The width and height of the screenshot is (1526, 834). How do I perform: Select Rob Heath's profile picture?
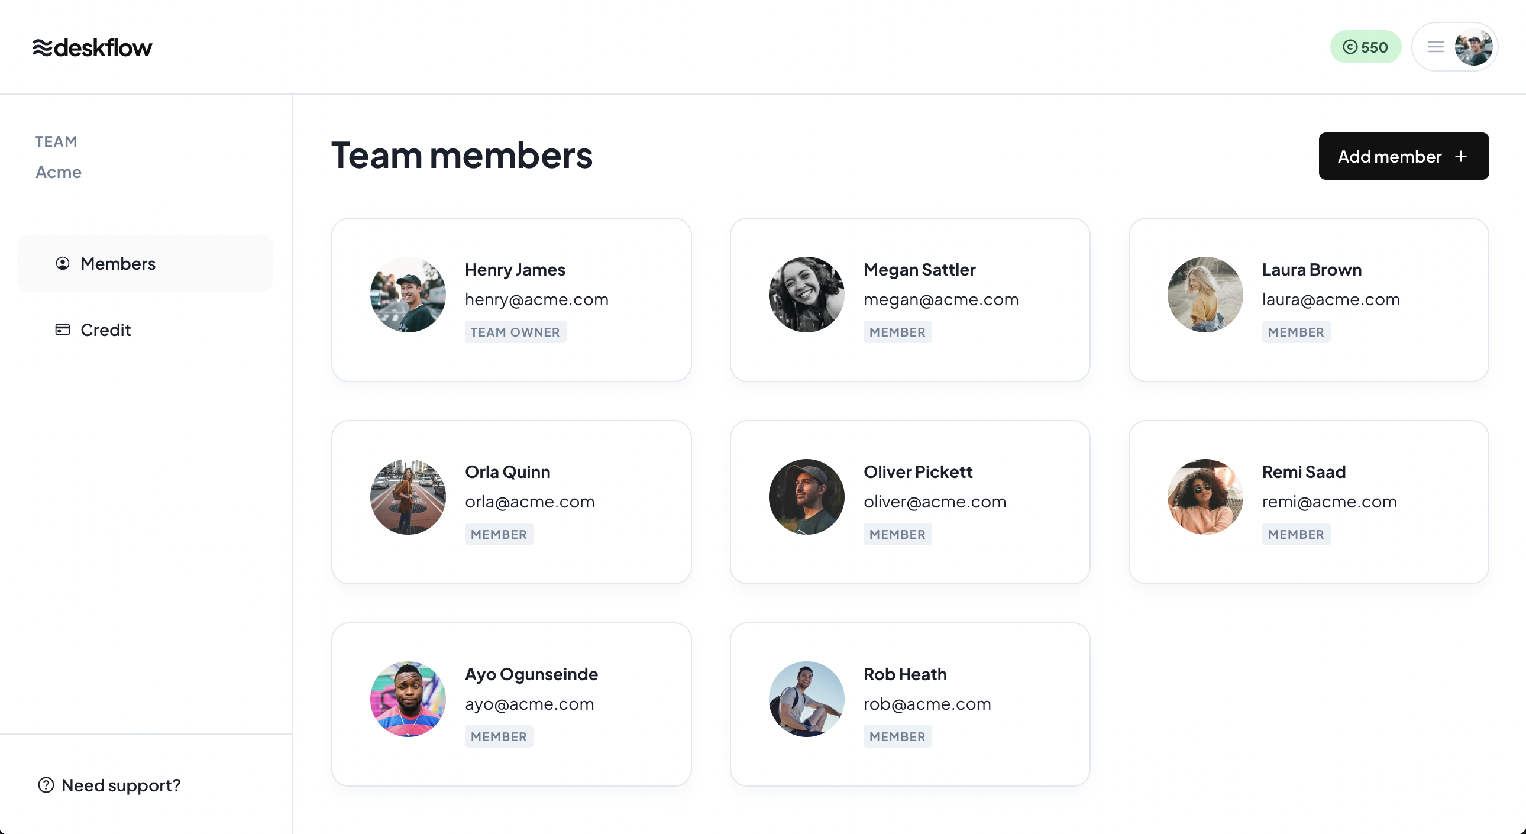(806, 699)
